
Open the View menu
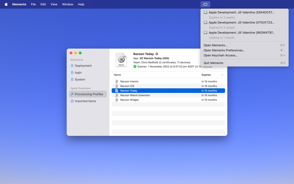tap(54, 4)
